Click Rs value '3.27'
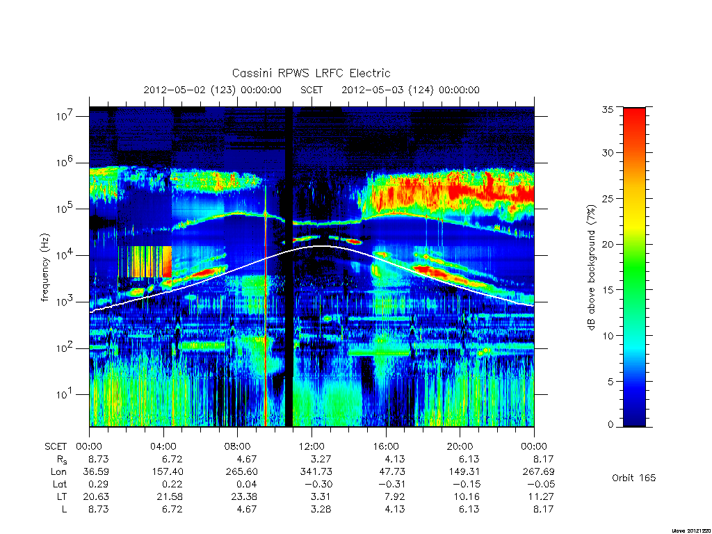Viewport: 712px width, 534px height. coord(321,459)
